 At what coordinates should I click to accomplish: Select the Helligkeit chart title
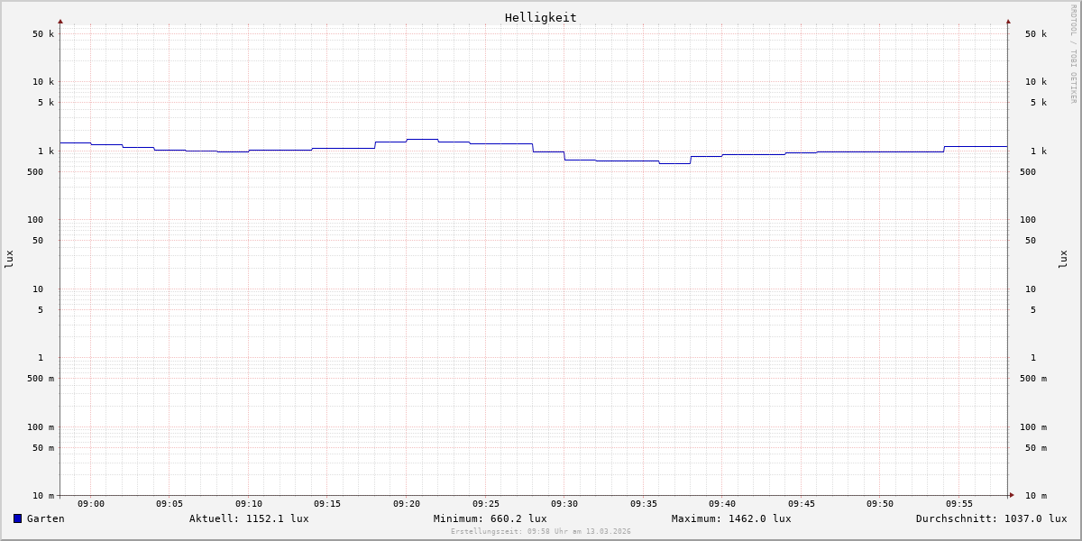(540, 17)
